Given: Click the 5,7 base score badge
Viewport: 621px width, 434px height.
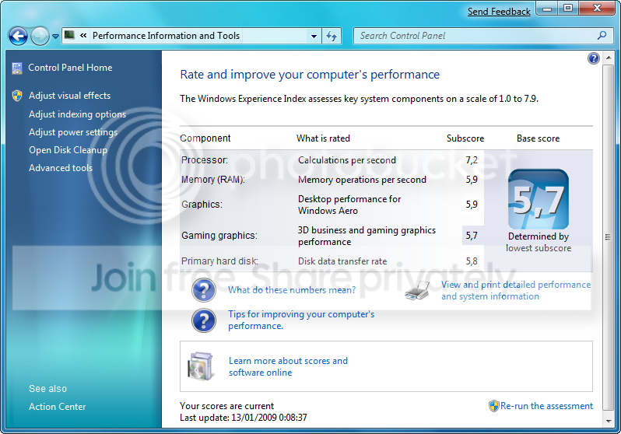Looking at the screenshot, I should (x=539, y=199).
